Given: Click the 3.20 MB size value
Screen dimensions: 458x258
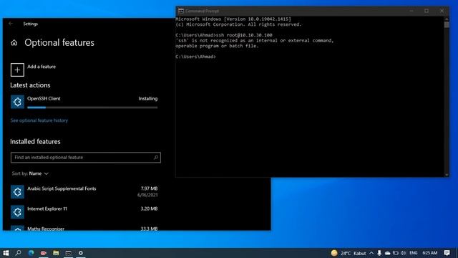Looking at the screenshot, I should (x=149, y=209).
